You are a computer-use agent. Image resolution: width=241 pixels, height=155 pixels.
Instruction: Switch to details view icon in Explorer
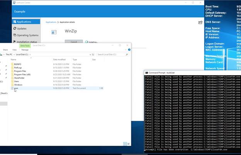125,143
